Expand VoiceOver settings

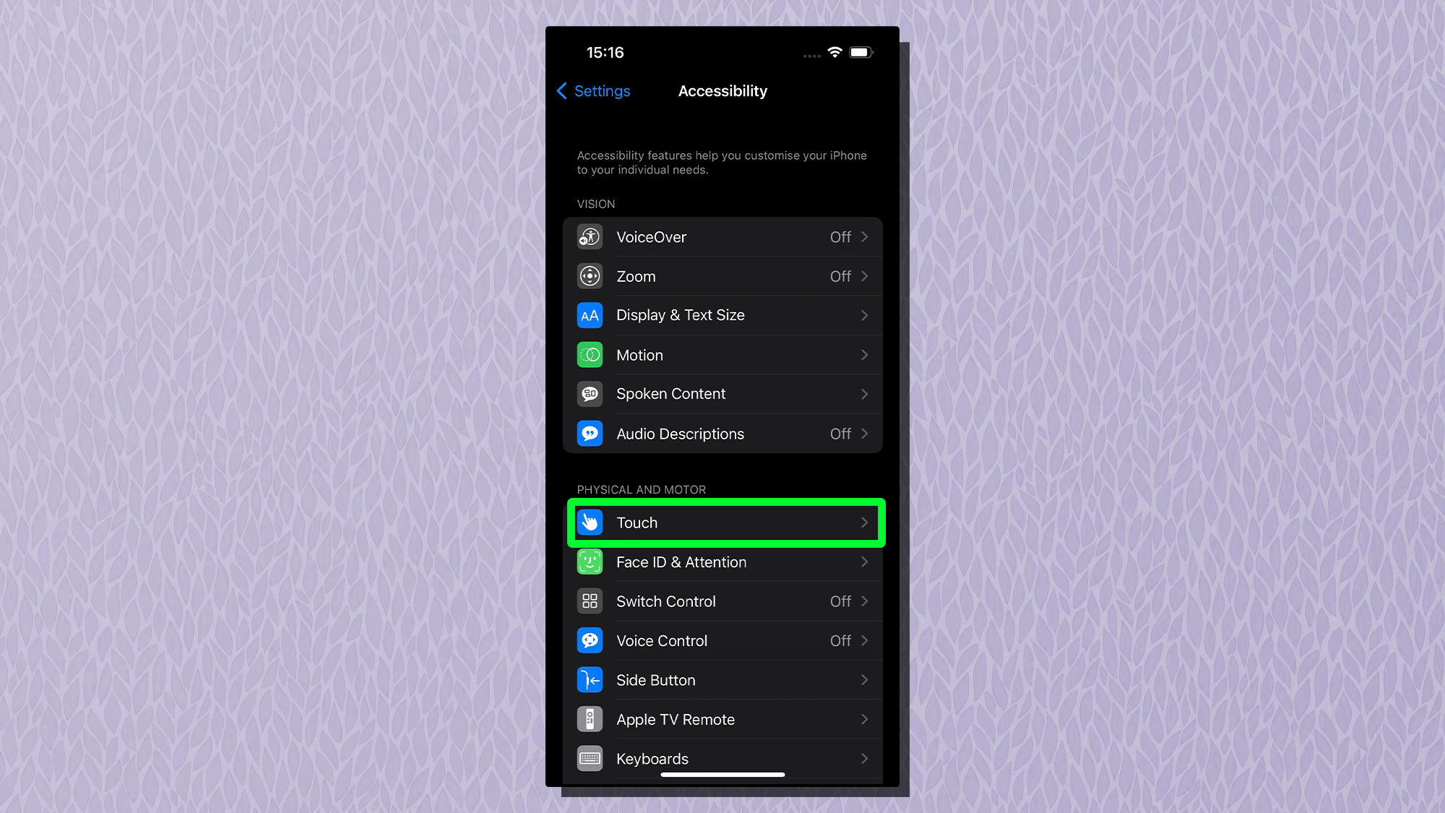722,236
